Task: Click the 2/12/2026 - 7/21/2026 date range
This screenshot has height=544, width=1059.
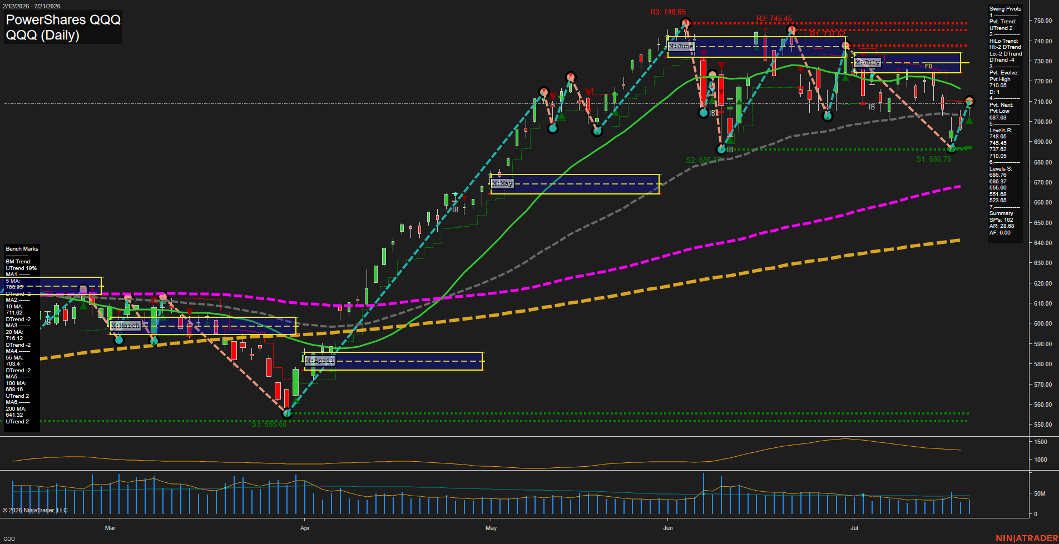Action: click(31, 6)
